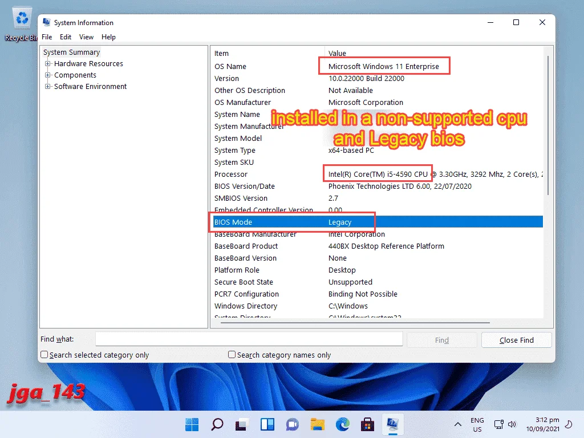Select BIOS Version/Date row
Screen dimensions: 584x438
pyautogui.click(x=377, y=186)
